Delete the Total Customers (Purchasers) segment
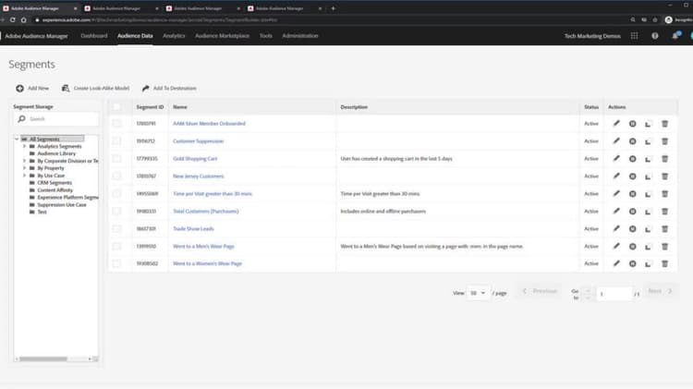This screenshot has height=389, width=693. pyautogui.click(x=664, y=212)
